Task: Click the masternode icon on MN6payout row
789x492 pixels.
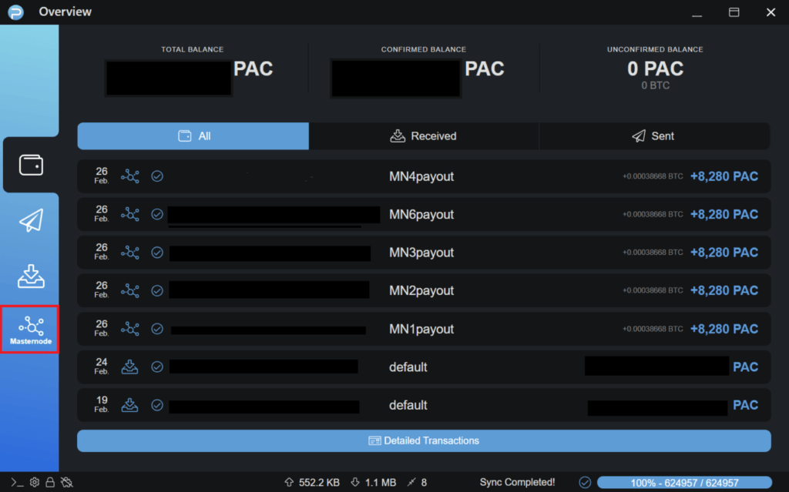Action: click(130, 215)
